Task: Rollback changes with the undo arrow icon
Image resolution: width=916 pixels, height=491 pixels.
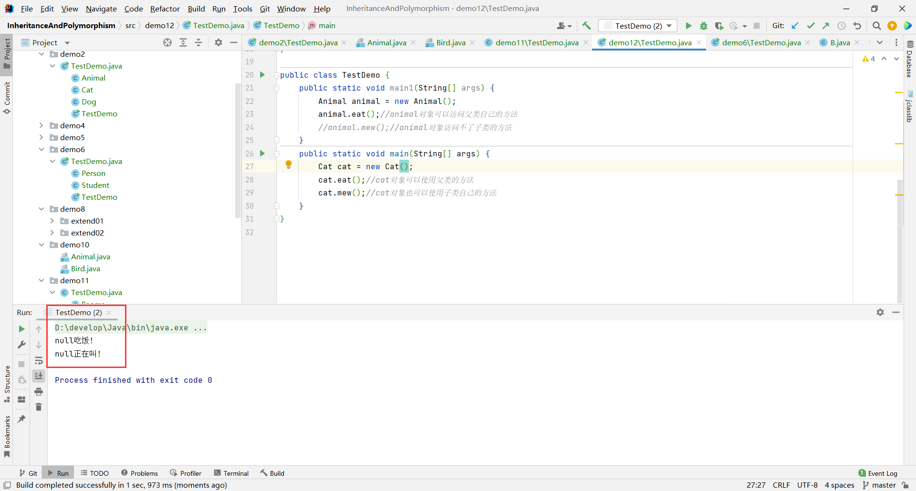Action: coord(857,26)
